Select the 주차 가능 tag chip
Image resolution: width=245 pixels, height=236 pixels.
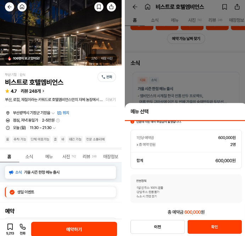(20, 139)
